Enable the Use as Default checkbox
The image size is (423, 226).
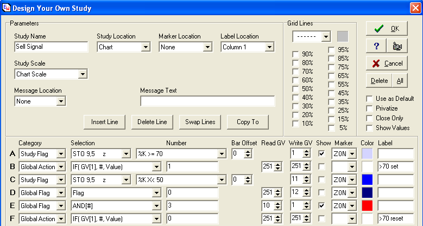(370, 99)
